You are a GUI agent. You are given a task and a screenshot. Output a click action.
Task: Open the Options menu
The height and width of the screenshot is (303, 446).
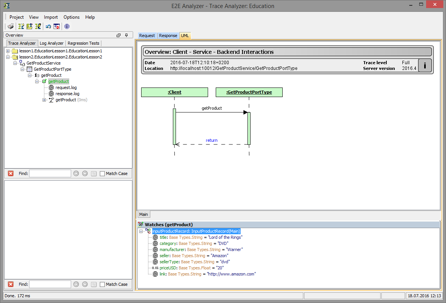click(72, 17)
